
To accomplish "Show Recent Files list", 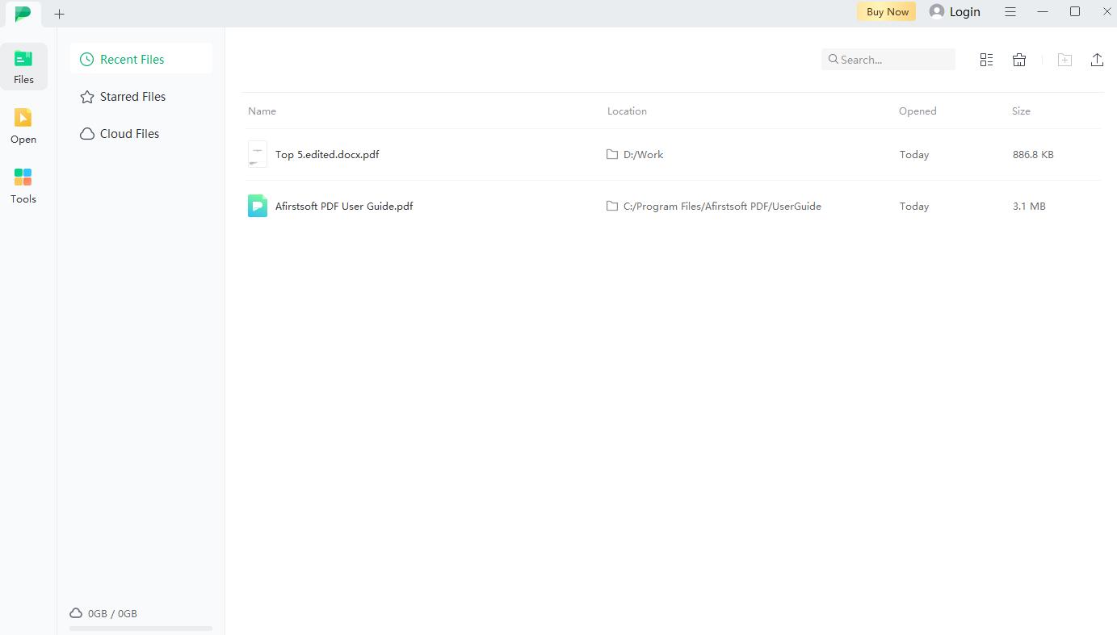I will (141, 59).
